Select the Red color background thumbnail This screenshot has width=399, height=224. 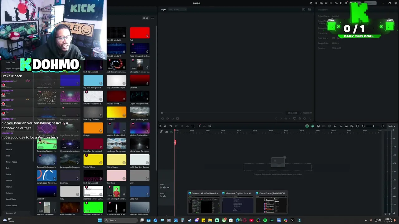[x=140, y=33]
